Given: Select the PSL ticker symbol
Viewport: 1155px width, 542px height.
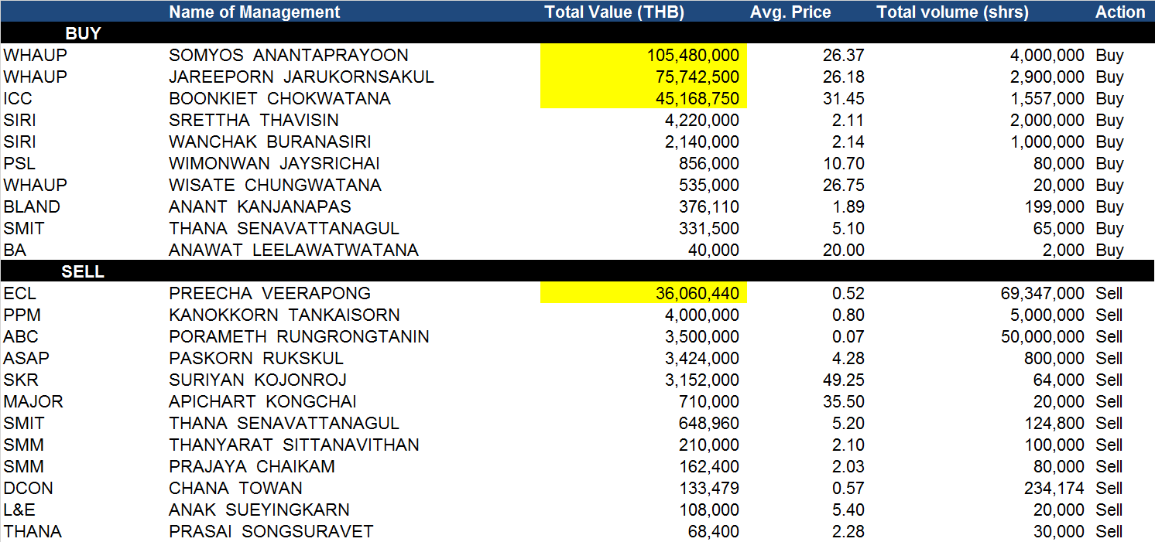Looking at the screenshot, I should (19, 163).
